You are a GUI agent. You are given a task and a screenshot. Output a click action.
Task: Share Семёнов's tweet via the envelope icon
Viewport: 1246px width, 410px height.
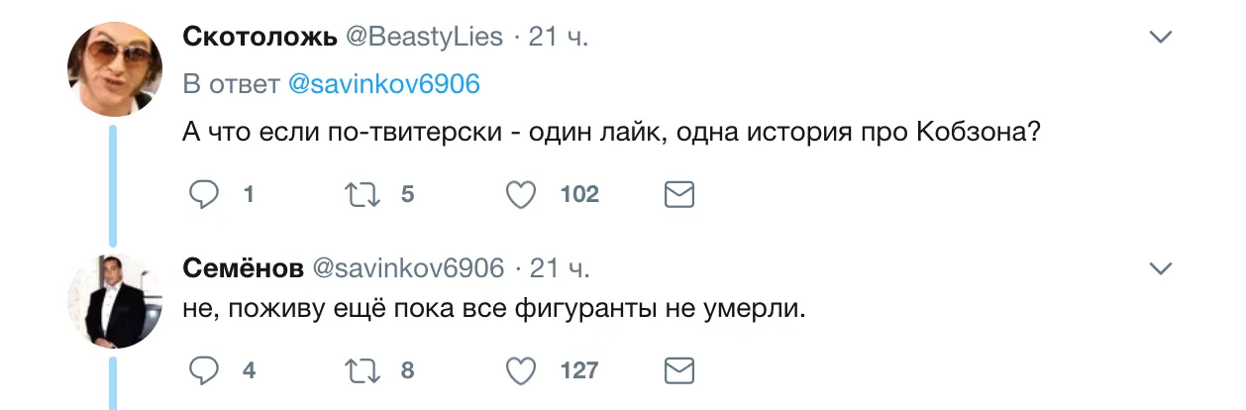pyautogui.click(x=678, y=370)
